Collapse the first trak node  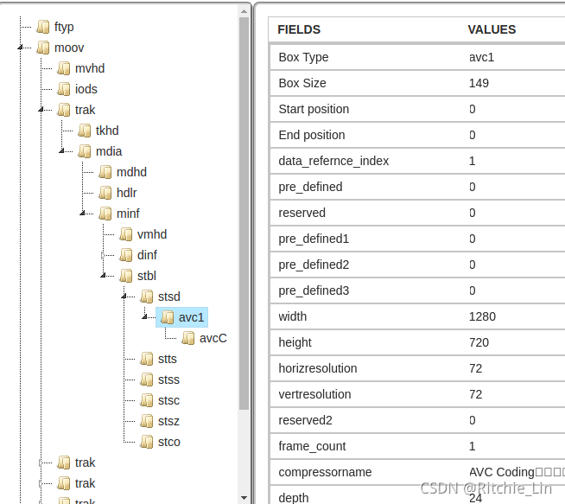[41, 110]
